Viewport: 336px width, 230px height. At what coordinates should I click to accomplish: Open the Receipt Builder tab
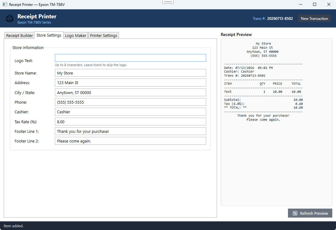coord(19,35)
